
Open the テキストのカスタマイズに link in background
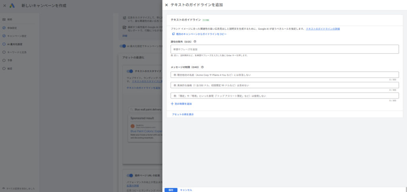click(147, 81)
